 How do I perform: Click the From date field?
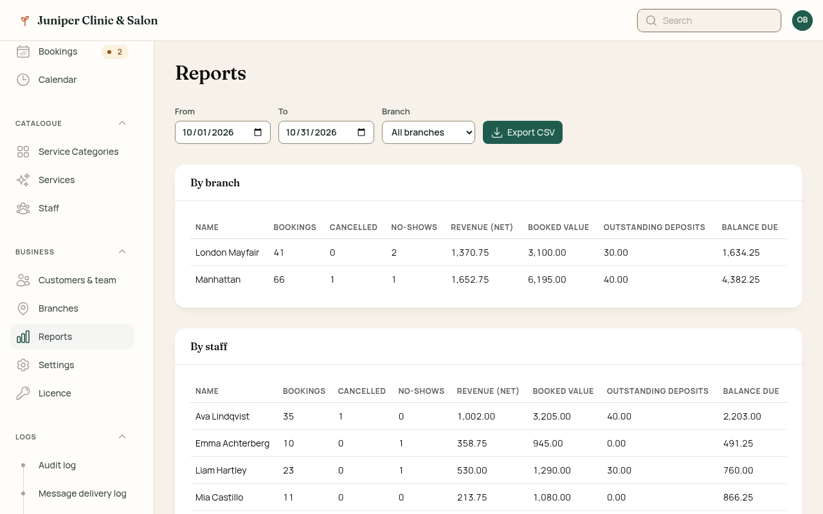click(x=222, y=132)
